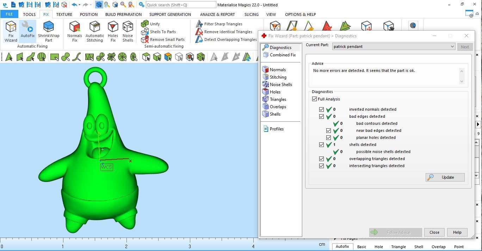Screen dimensions: 482x251
Task: Open Profiles in wizard sidebar
Action: click(x=273, y=129)
